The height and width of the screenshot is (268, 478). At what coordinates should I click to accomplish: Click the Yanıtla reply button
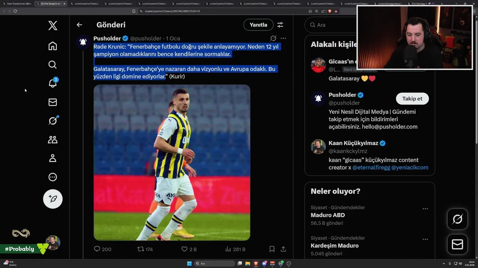(x=258, y=25)
